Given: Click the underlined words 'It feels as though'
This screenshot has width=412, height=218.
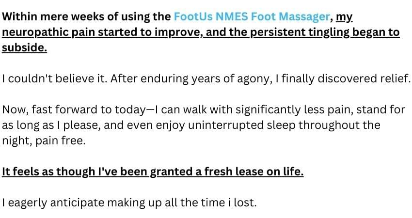Looking at the screenshot, I should [47, 171].
